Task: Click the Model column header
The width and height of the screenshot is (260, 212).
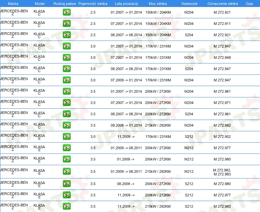Action: pos(40,4)
